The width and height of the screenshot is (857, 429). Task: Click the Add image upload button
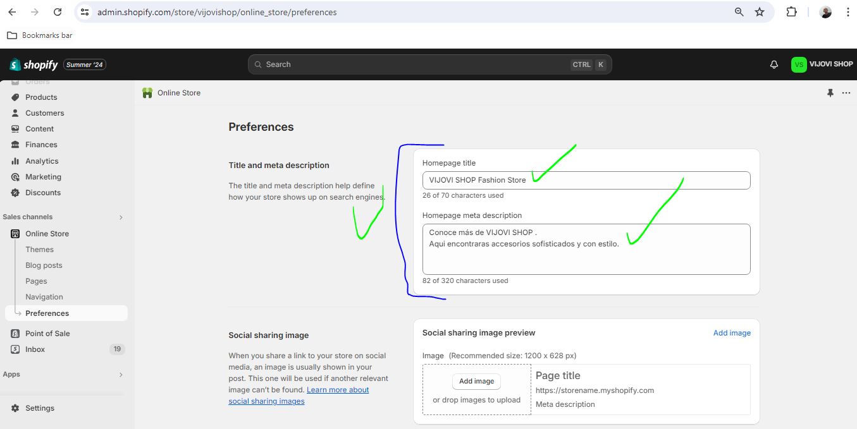(x=476, y=382)
